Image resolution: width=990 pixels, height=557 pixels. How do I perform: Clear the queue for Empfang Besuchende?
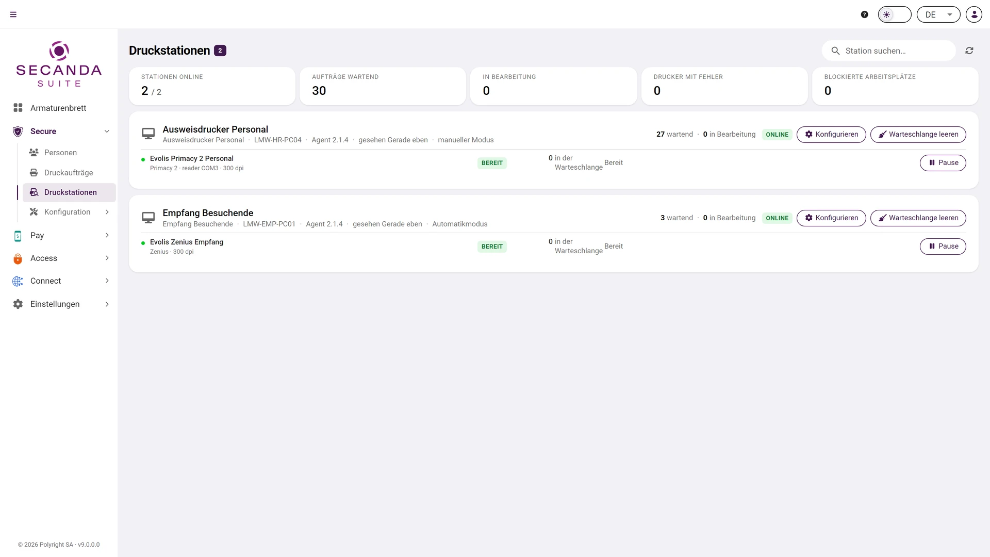click(918, 218)
